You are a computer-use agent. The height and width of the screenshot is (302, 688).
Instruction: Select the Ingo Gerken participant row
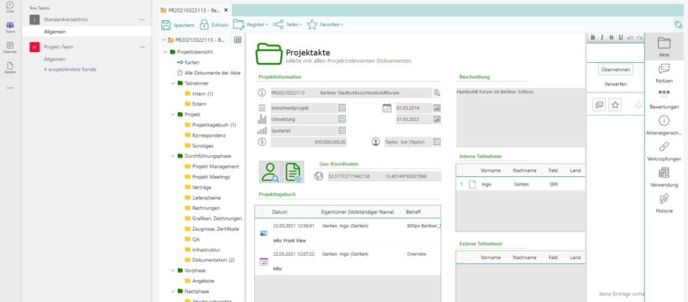(x=520, y=185)
